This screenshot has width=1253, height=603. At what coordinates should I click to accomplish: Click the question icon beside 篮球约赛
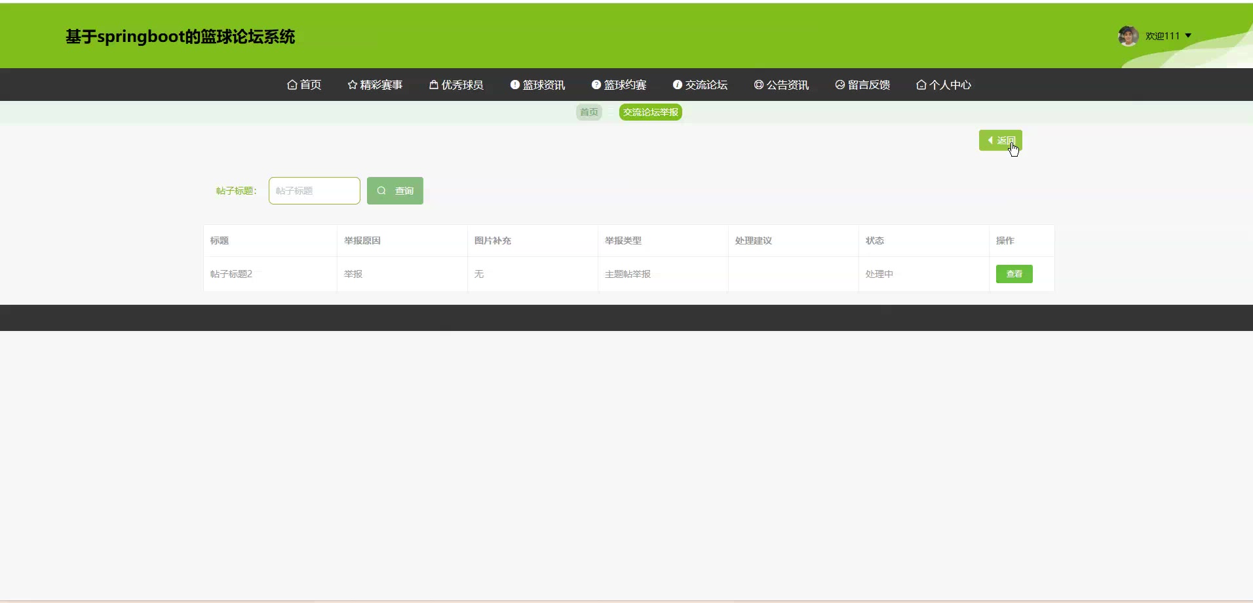point(596,85)
